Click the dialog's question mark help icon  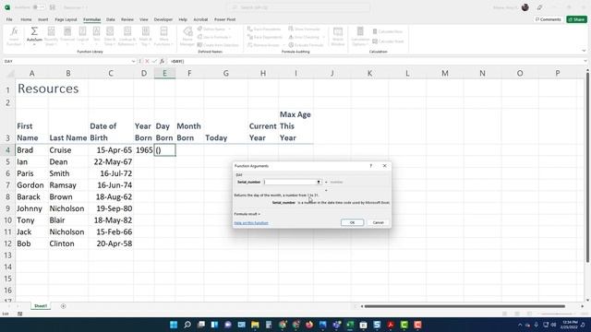tap(371, 166)
